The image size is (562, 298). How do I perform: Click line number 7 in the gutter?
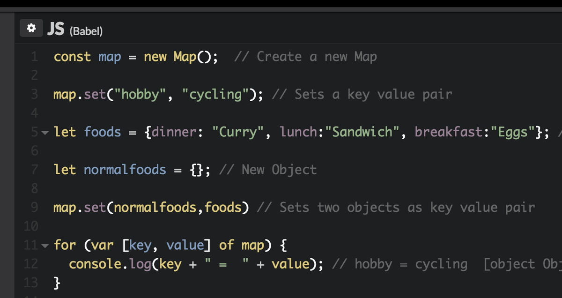[x=34, y=170]
